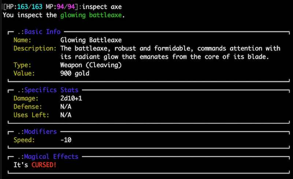Click the Specifics Stats section header
Screen dimensions: 293x179
pyautogui.click(x=51, y=90)
